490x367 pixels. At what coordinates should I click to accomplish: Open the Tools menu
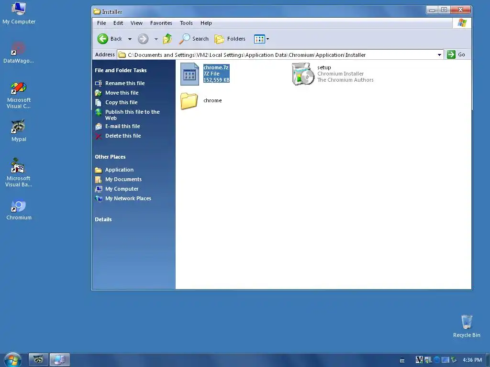point(186,23)
